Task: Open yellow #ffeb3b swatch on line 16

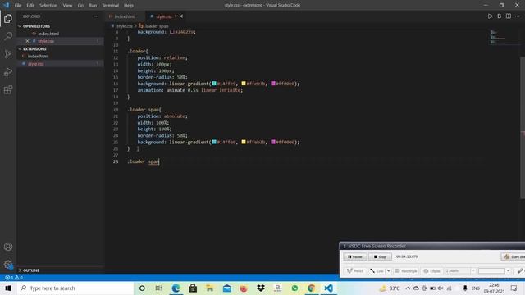Action: 244,84
